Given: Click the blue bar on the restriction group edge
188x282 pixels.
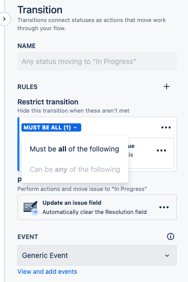Looking at the screenshot, I should point(18,144).
